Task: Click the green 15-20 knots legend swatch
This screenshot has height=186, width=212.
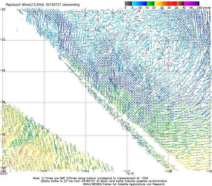Action: click(x=151, y=3)
